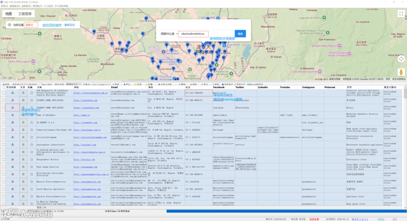Image resolution: width=407 pixels, height=221 pixels.
Task: Click the Mirador Mina Palacio map marker
Action: click(x=340, y=46)
